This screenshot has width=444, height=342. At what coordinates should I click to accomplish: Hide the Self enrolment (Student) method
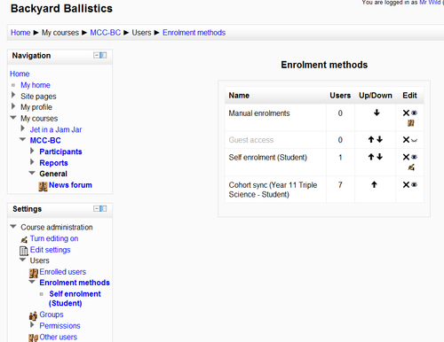pos(414,157)
